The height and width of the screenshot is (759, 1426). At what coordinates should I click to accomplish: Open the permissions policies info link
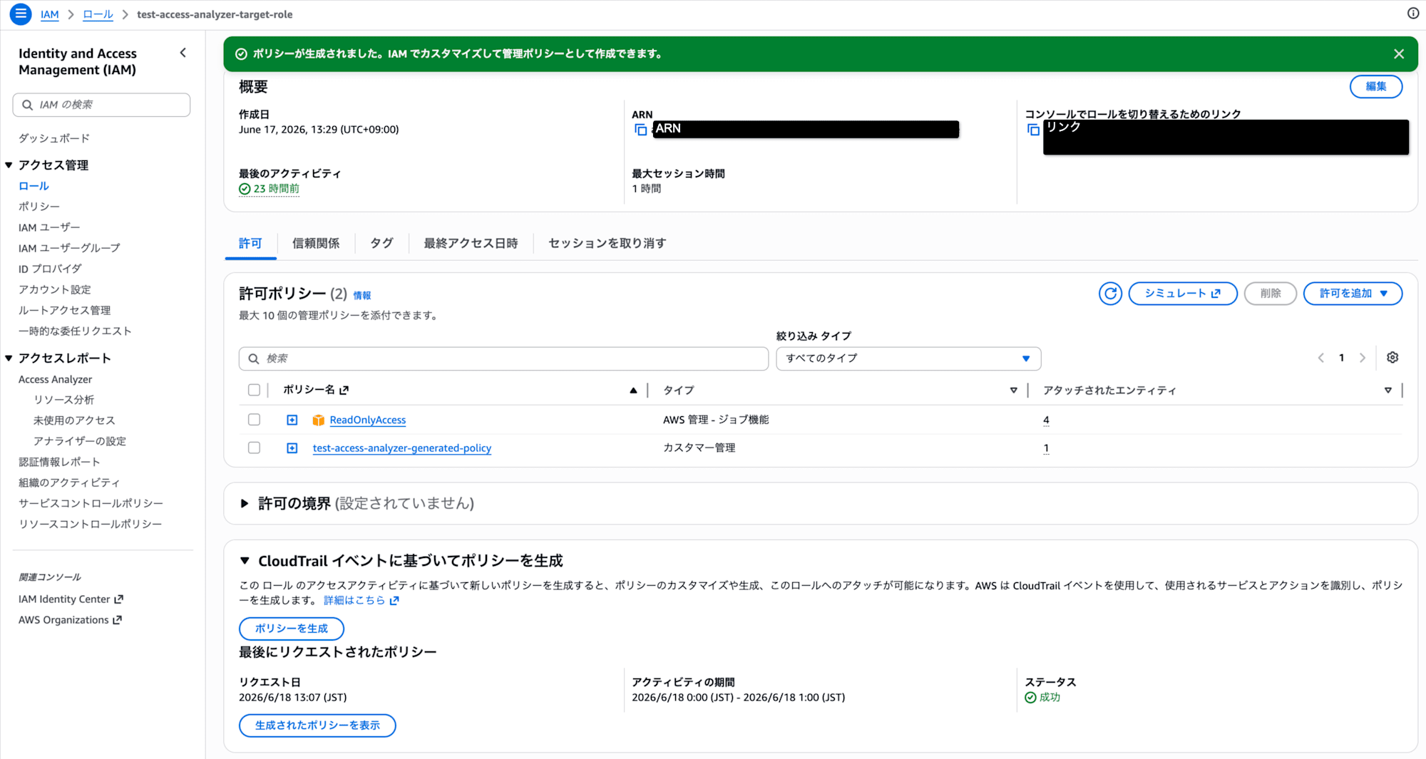(x=362, y=296)
